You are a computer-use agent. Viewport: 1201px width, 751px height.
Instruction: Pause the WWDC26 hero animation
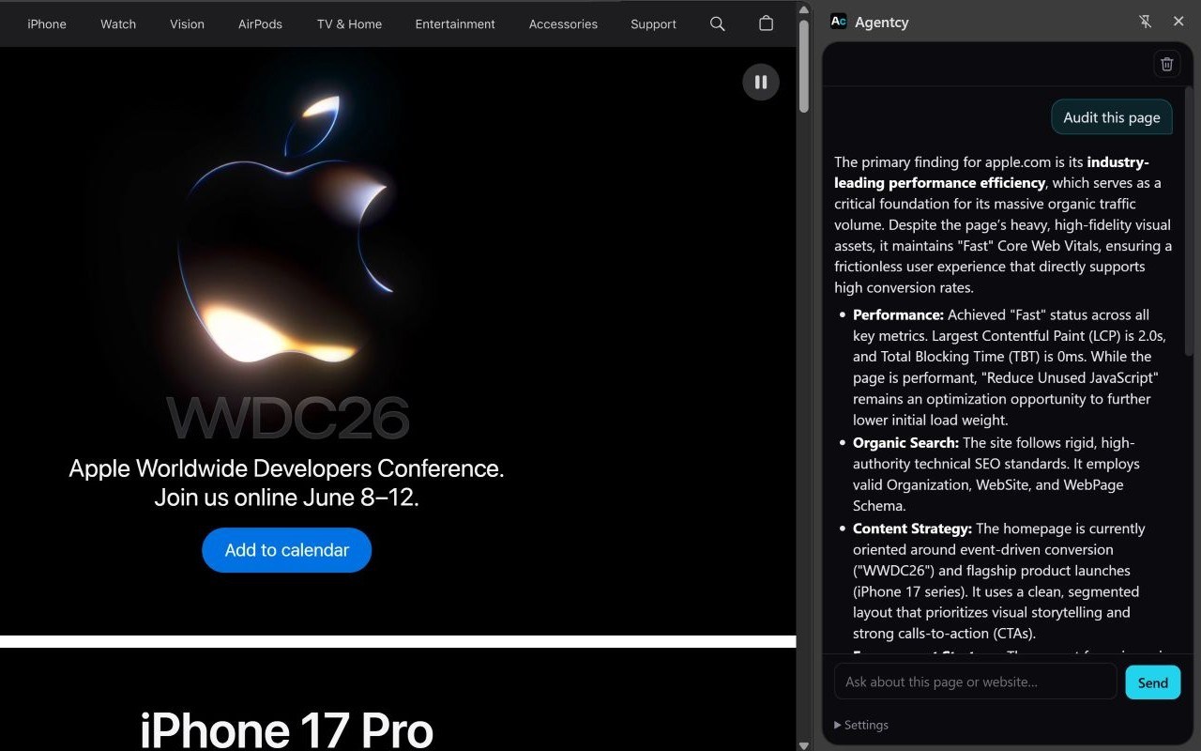(x=761, y=82)
